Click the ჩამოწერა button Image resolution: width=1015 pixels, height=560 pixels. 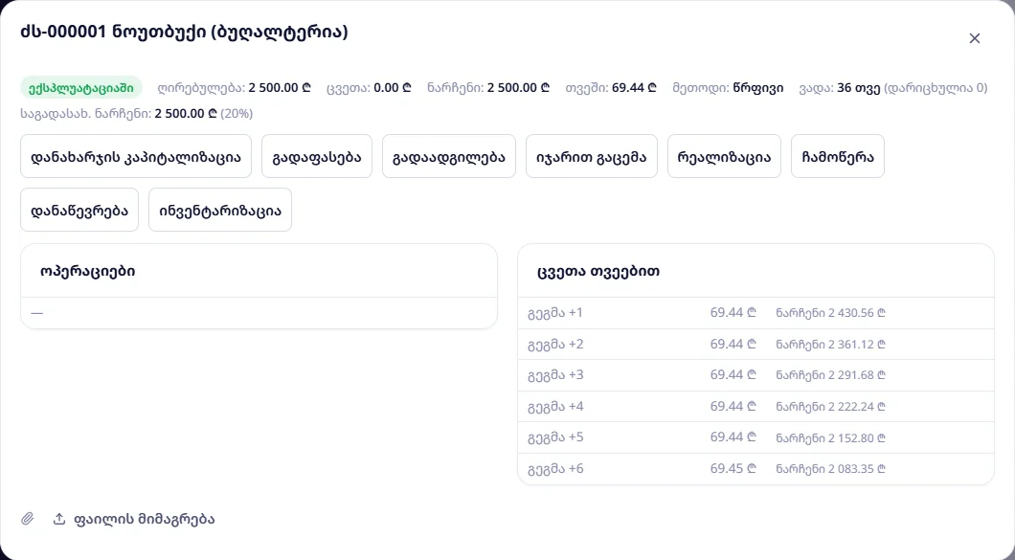click(x=838, y=156)
